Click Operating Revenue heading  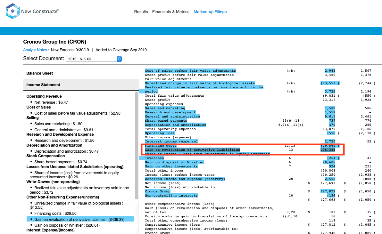[44, 96]
